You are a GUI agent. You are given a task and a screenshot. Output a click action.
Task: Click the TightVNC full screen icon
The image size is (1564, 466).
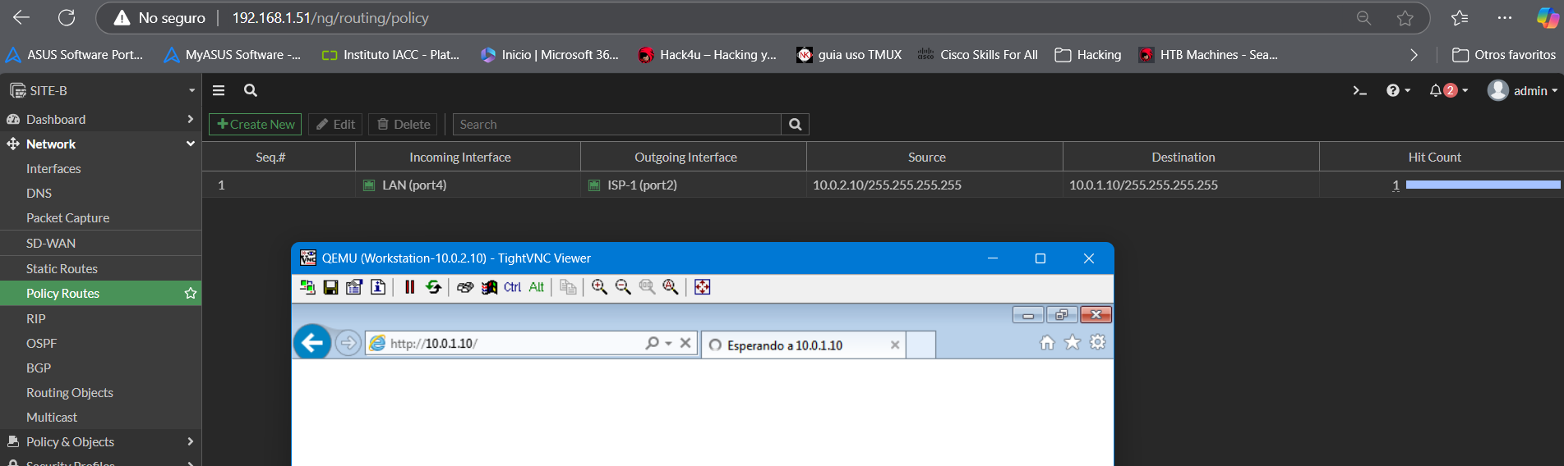(x=702, y=287)
